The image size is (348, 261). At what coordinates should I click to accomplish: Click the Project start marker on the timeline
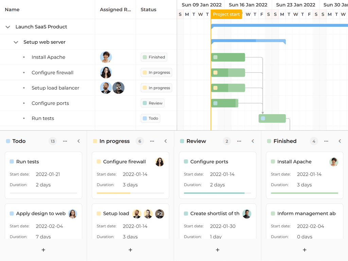tap(226, 14)
